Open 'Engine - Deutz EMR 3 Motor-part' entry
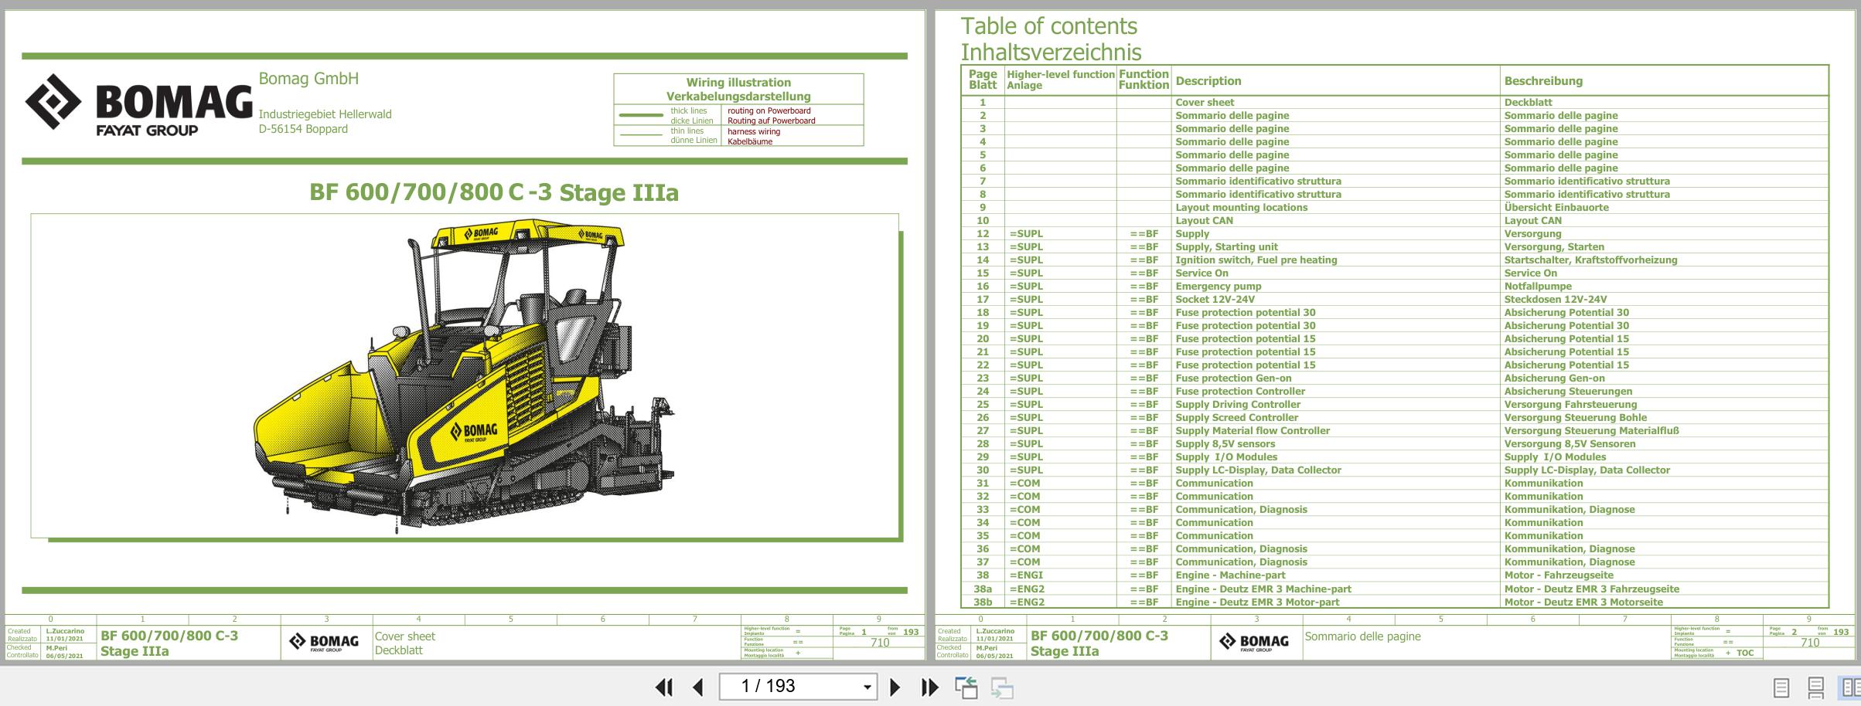 (x=1263, y=602)
